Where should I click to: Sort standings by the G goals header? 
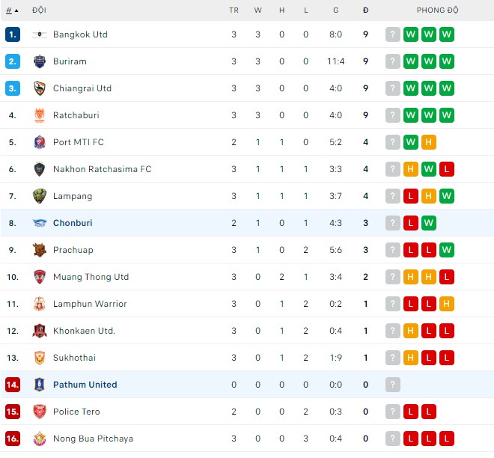335,10
